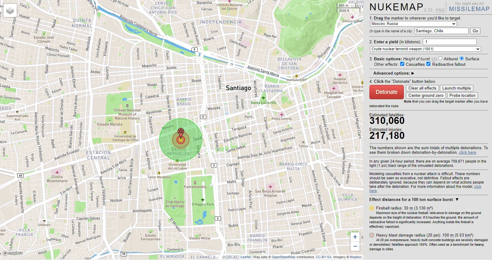Viewport: 492px width, 260px height.
Task: Click the Santa Lucía Hill park icon
Action: tap(263, 98)
